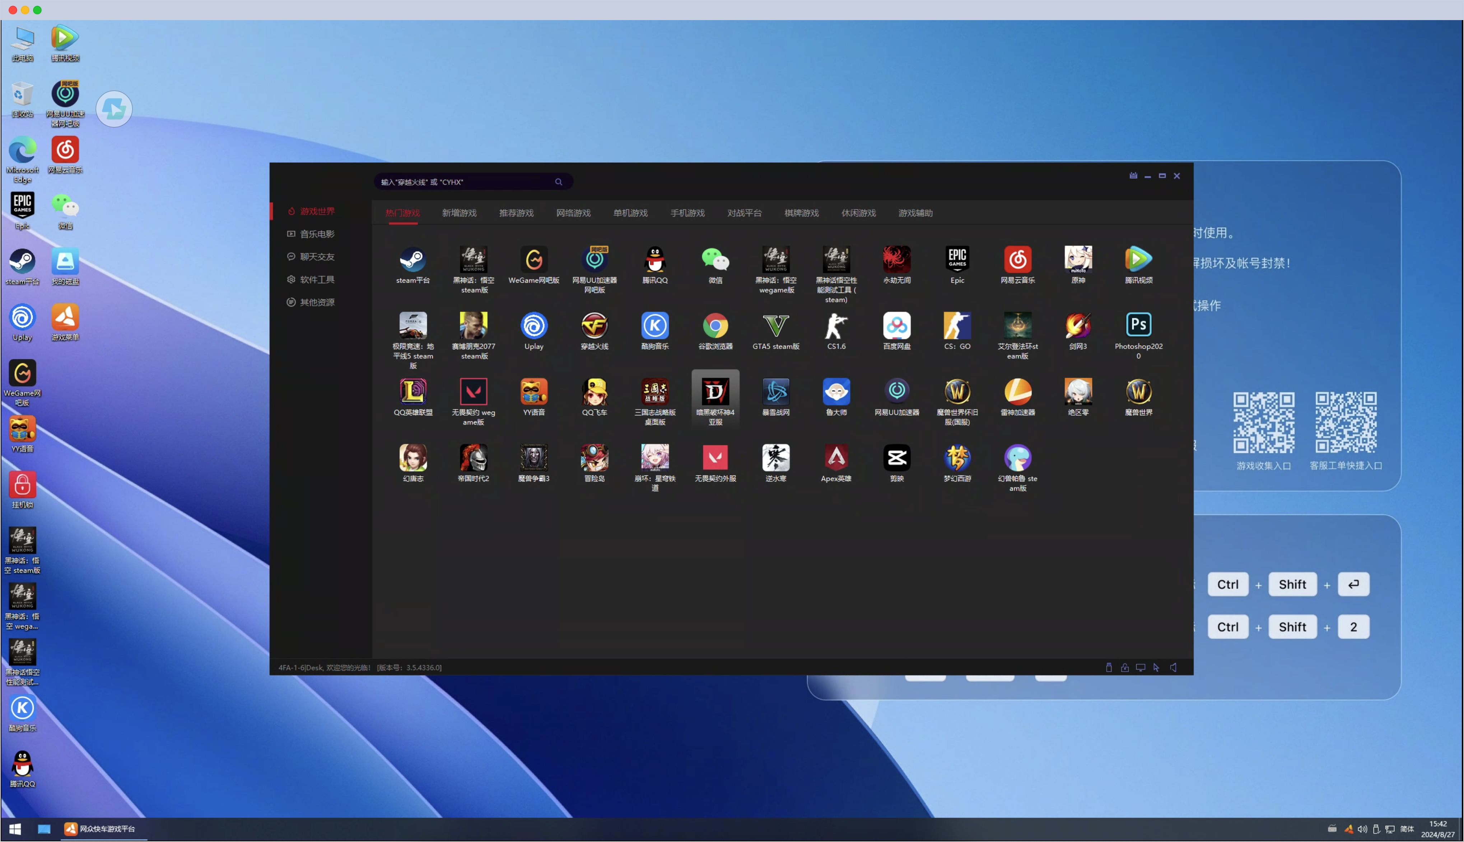Screen dimensions: 1464x842
Task: Click the game search input field
Action: [463, 182]
